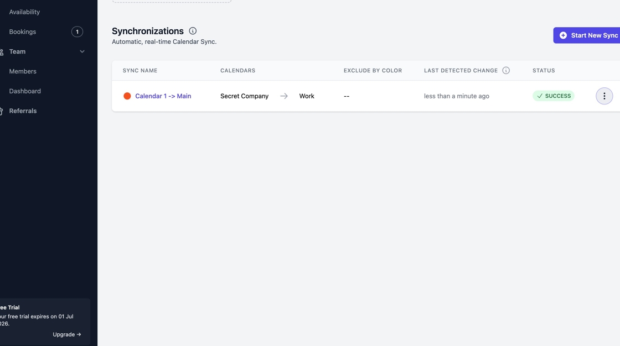
Task: Click the Upgrade link in the trial card
Action: click(66, 334)
